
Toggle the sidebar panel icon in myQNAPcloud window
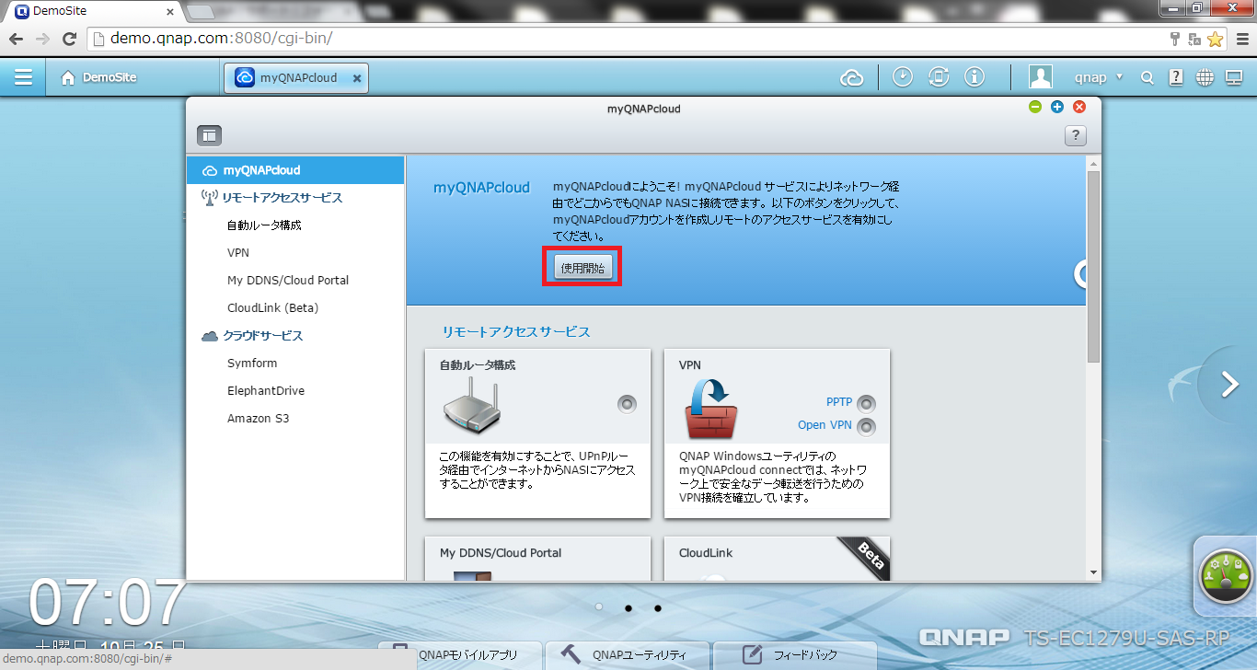(x=210, y=135)
